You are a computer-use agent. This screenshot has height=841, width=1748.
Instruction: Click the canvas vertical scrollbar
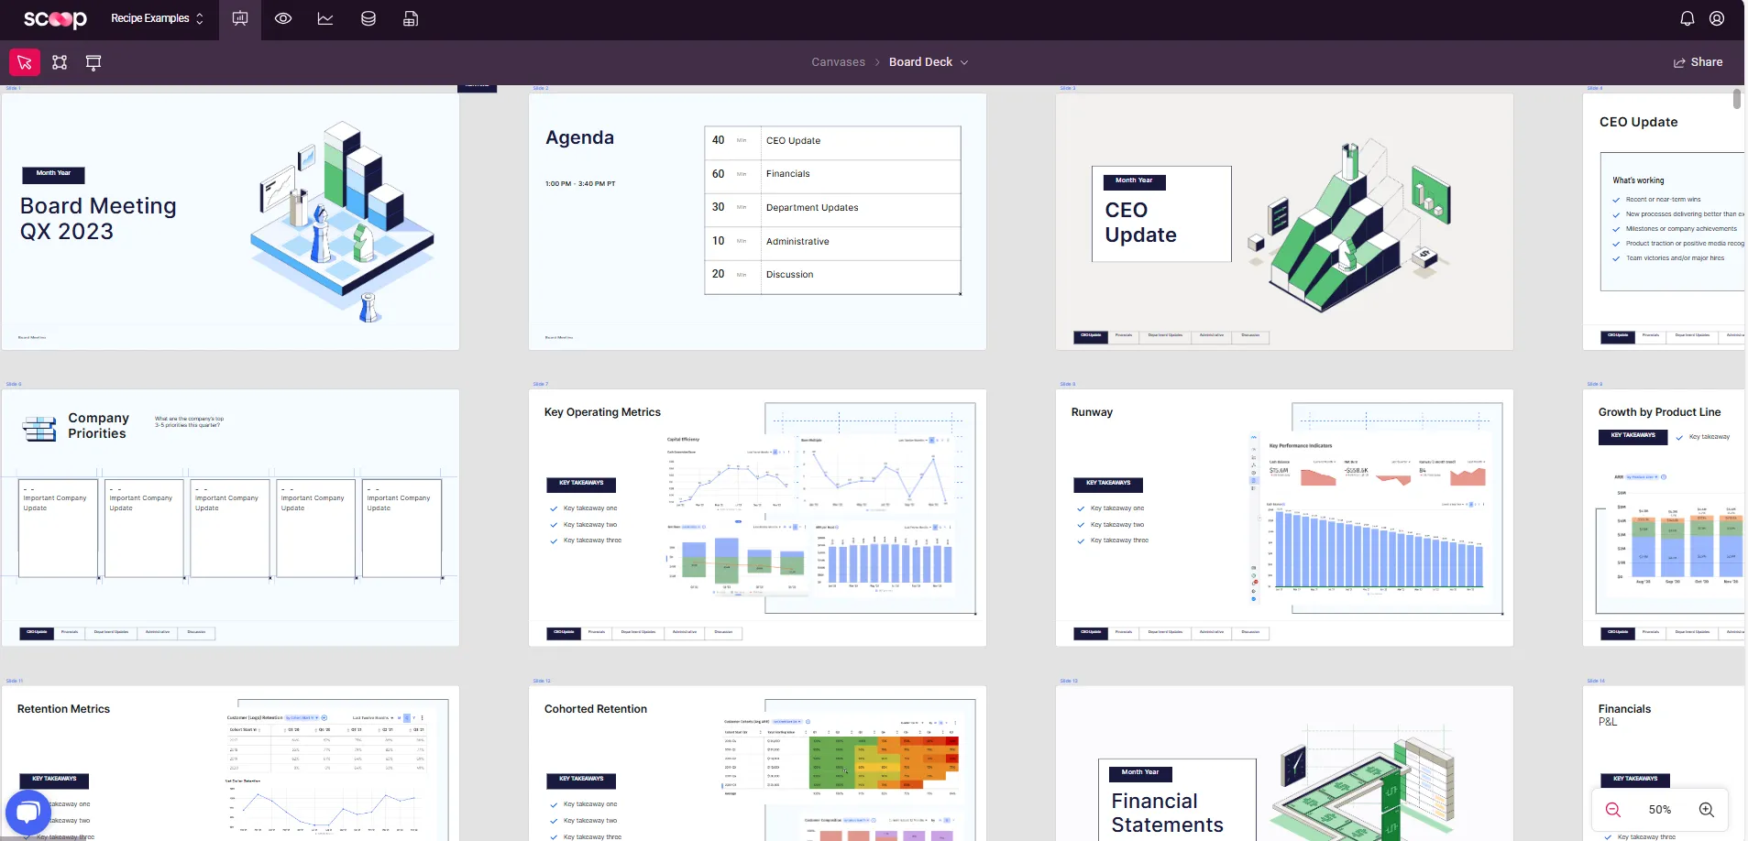(1736, 99)
